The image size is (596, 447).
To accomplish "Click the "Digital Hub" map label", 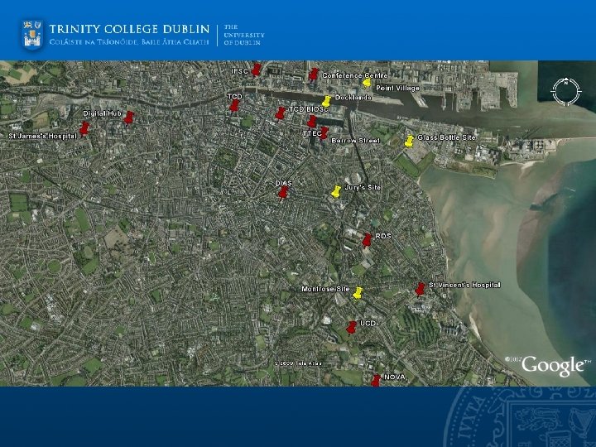I will click(102, 113).
